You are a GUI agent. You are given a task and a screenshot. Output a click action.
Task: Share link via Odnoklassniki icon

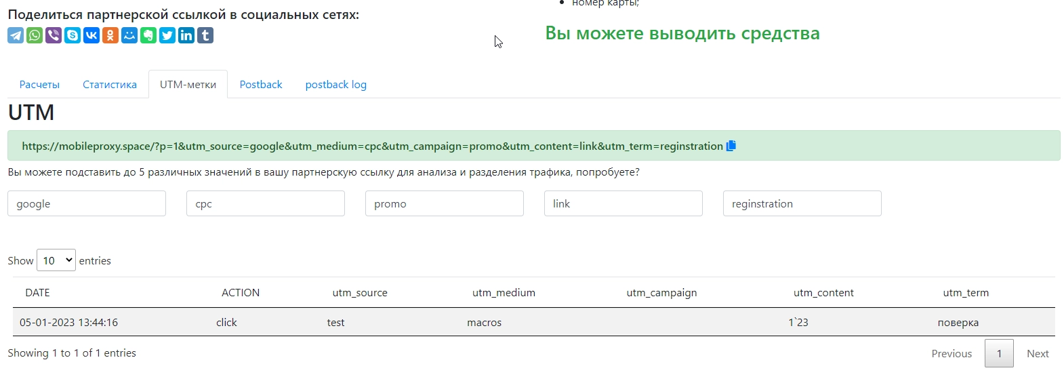110,35
